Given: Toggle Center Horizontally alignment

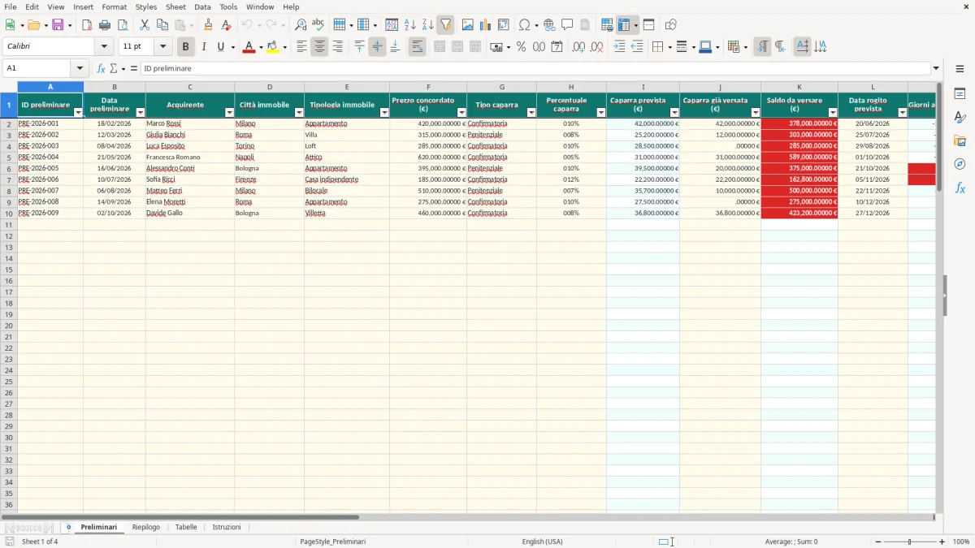Looking at the screenshot, I should 319,47.
